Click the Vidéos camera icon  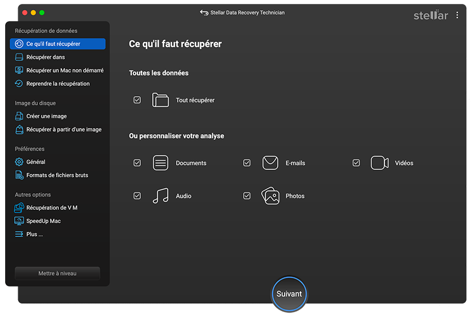coord(379,163)
